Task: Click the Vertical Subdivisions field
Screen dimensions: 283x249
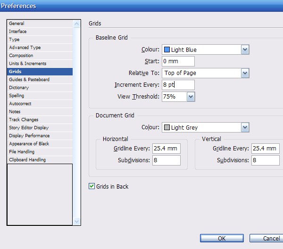Action: pyautogui.click(x=265, y=160)
